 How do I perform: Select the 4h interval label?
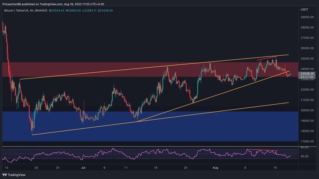[x=32, y=10]
